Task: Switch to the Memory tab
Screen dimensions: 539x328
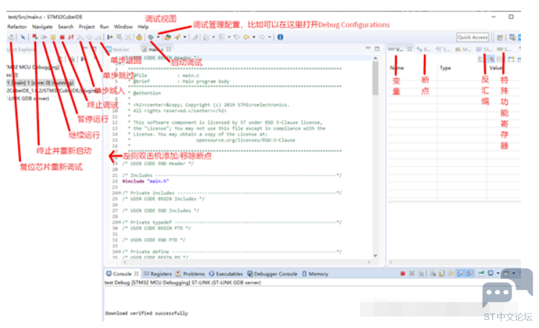Action: (315, 274)
